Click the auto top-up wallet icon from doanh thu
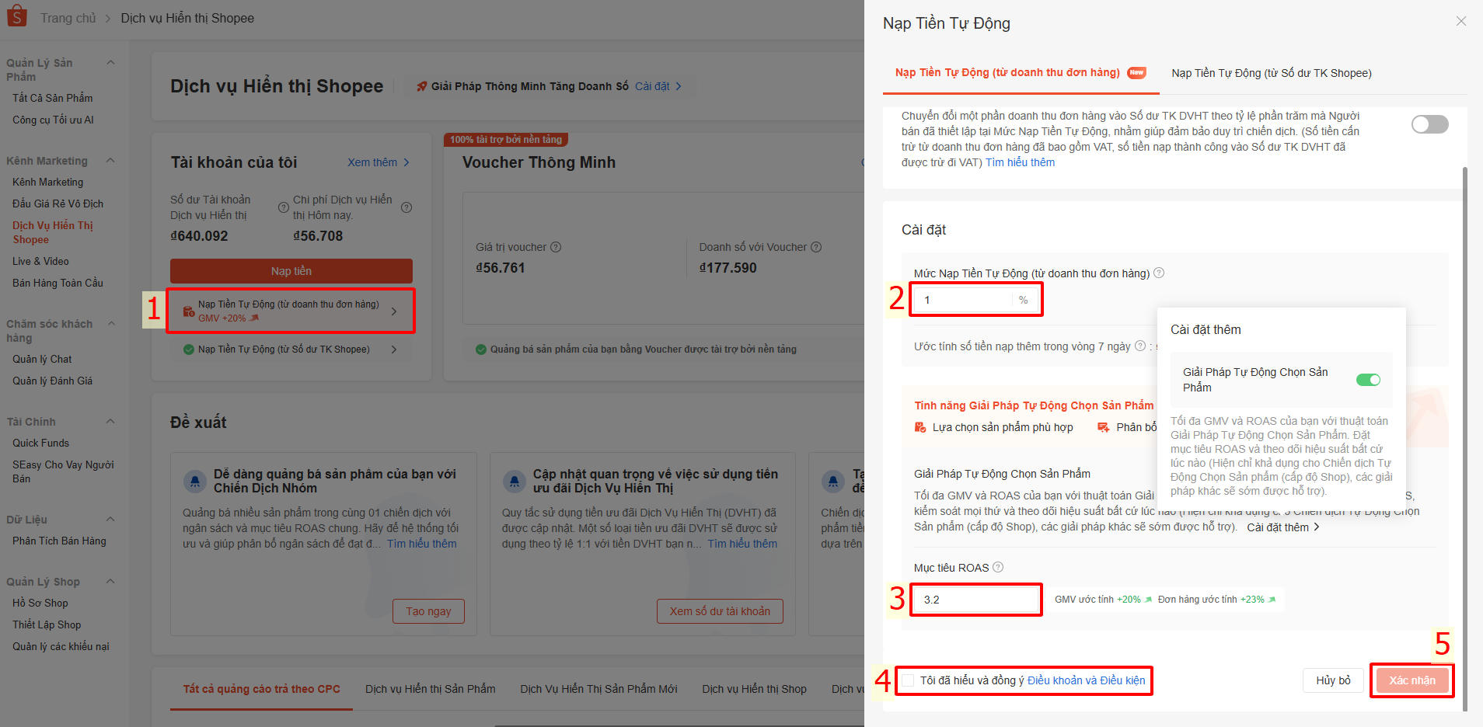Screen dimensions: 1483x727 click(x=189, y=311)
